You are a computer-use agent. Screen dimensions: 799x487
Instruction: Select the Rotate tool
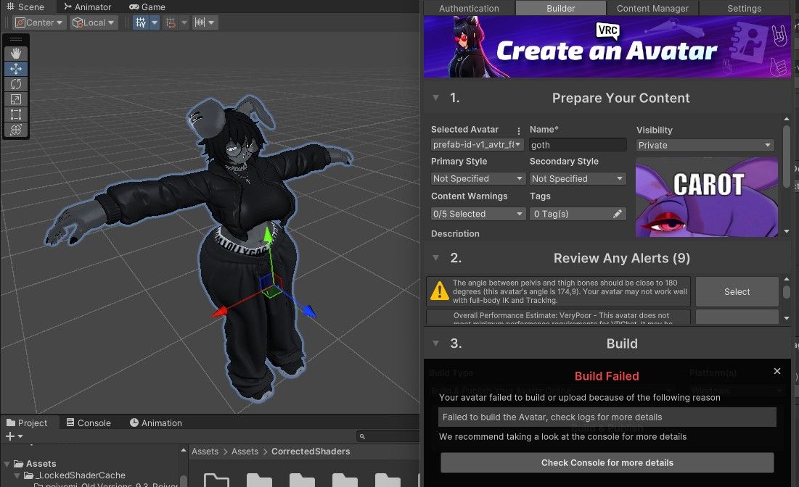click(16, 84)
